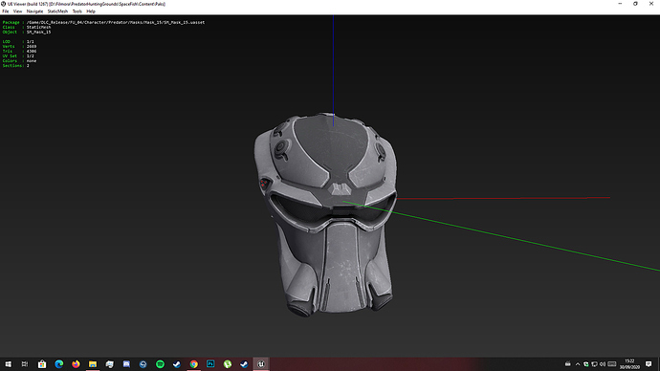
Task: Open Microsoft Edge from the taskbar
Action: pyautogui.click(x=59, y=364)
